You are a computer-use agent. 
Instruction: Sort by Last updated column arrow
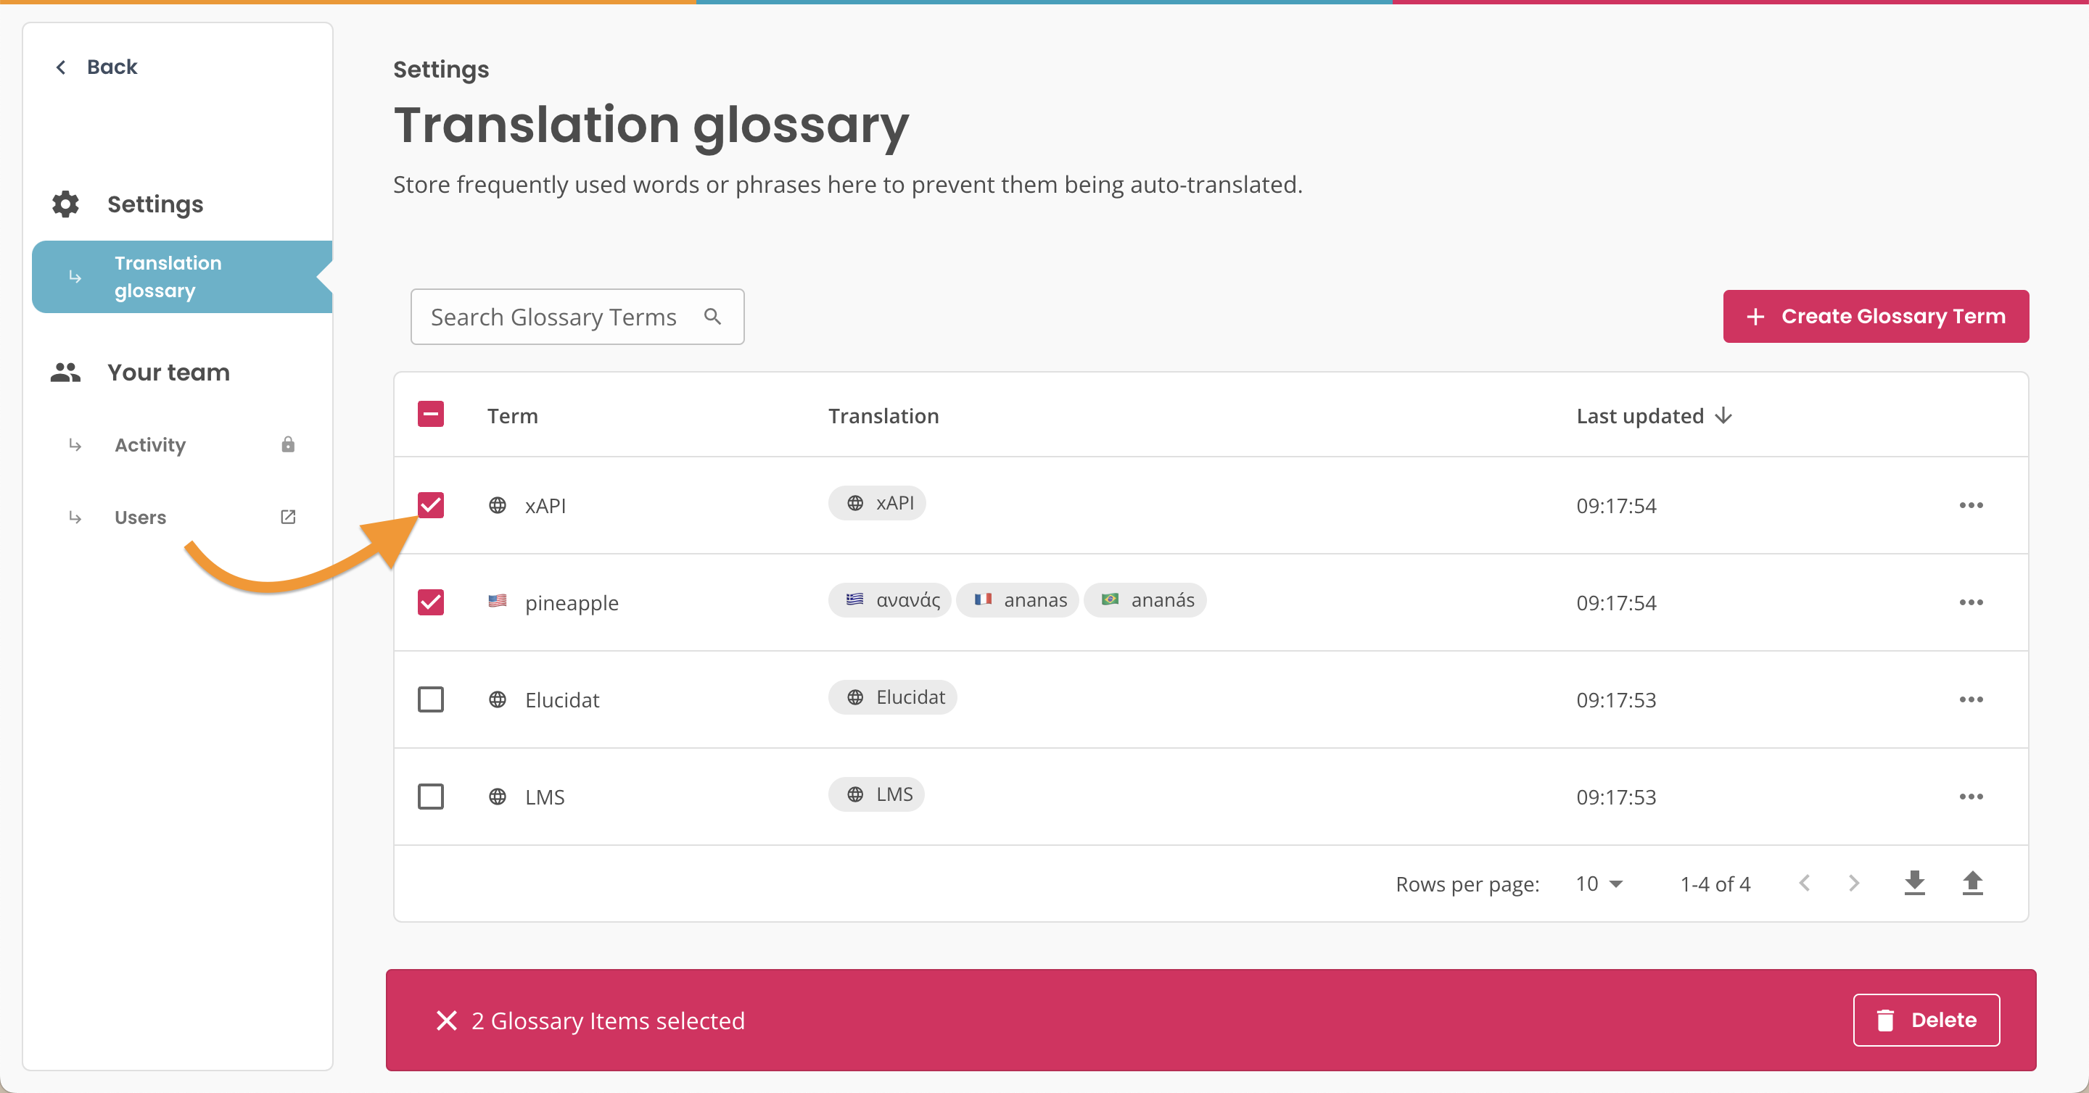pos(1723,415)
